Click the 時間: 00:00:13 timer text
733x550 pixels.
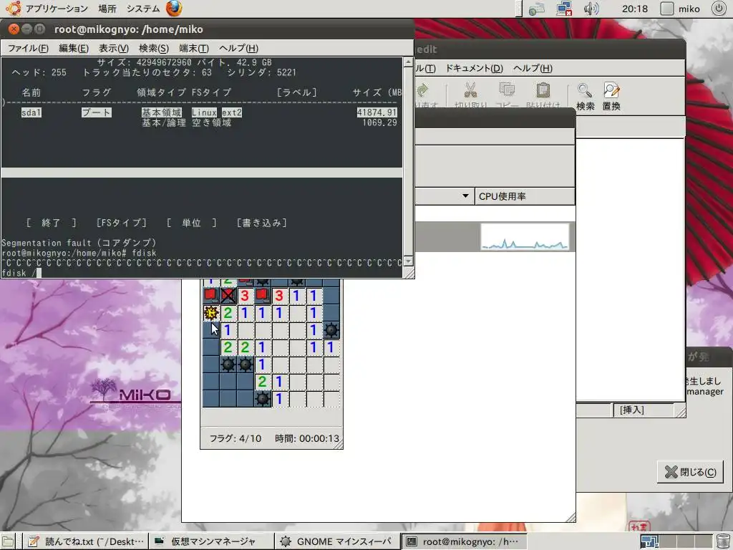307,438
